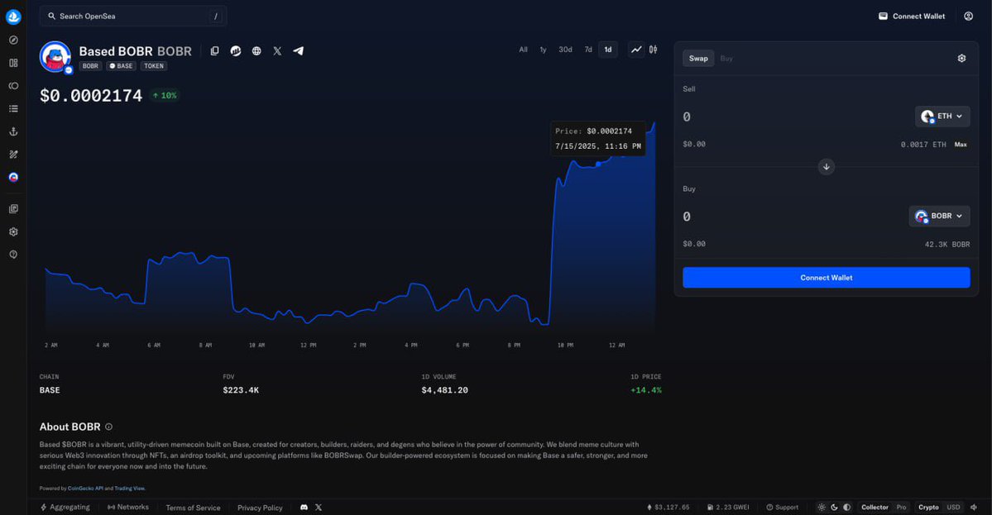Open the BOBR Telegram icon

(x=298, y=50)
